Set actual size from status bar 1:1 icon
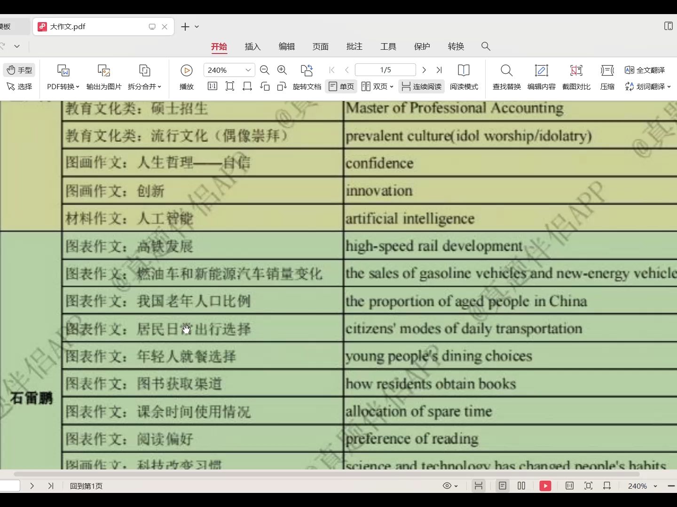This screenshot has width=677, height=507. (569, 486)
